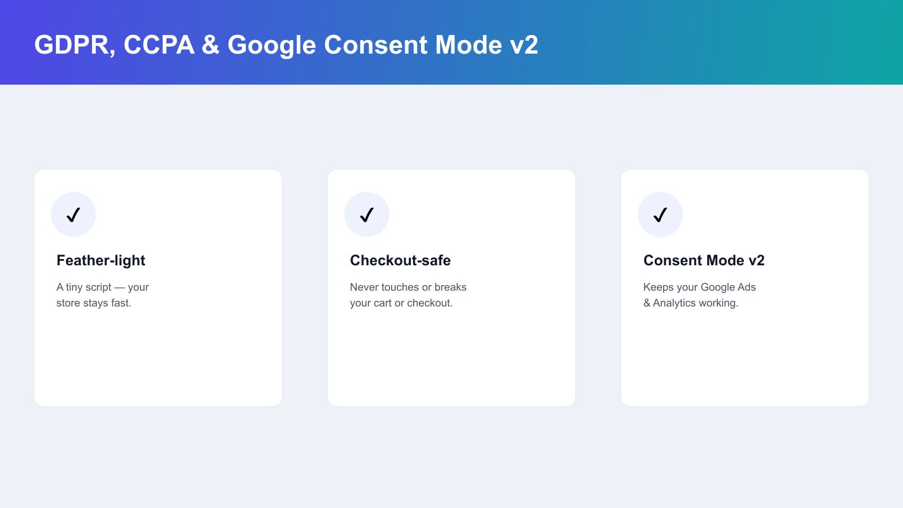The height and width of the screenshot is (508, 903).
Task: Click the checkmark icon above Consent Mode v2
Action: 660,214
